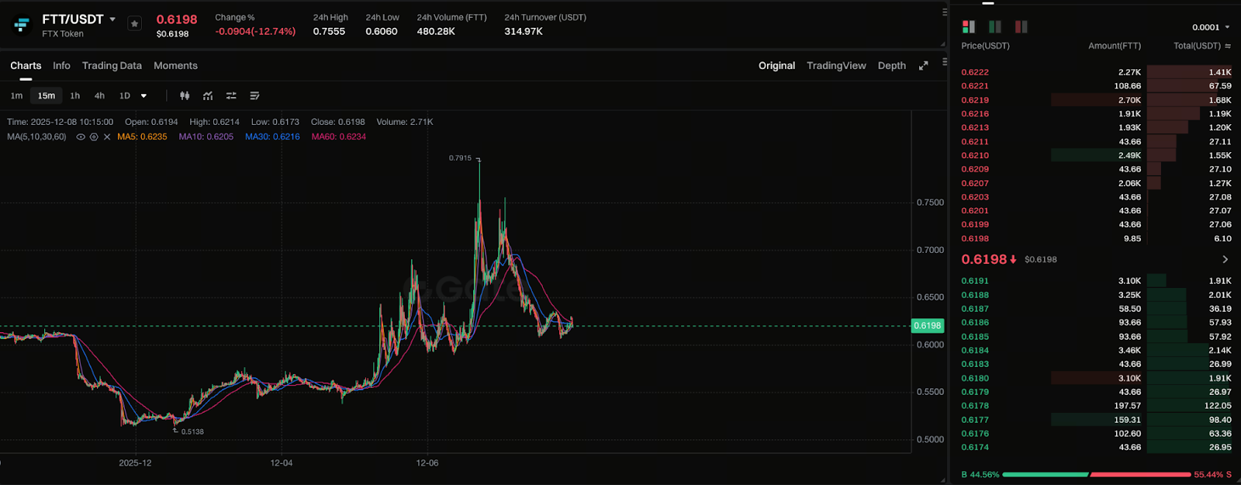
Task: Select the 4h timeframe
Action: click(x=99, y=95)
